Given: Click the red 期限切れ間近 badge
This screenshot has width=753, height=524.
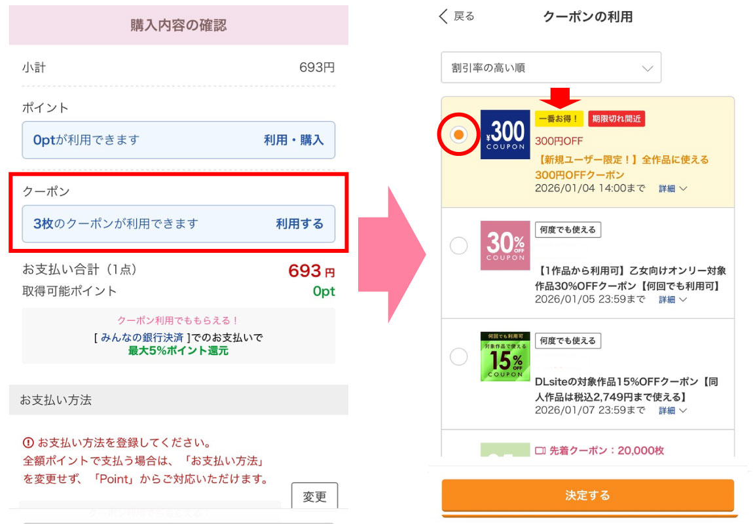Looking at the screenshot, I should pyautogui.click(x=616, y=119).
